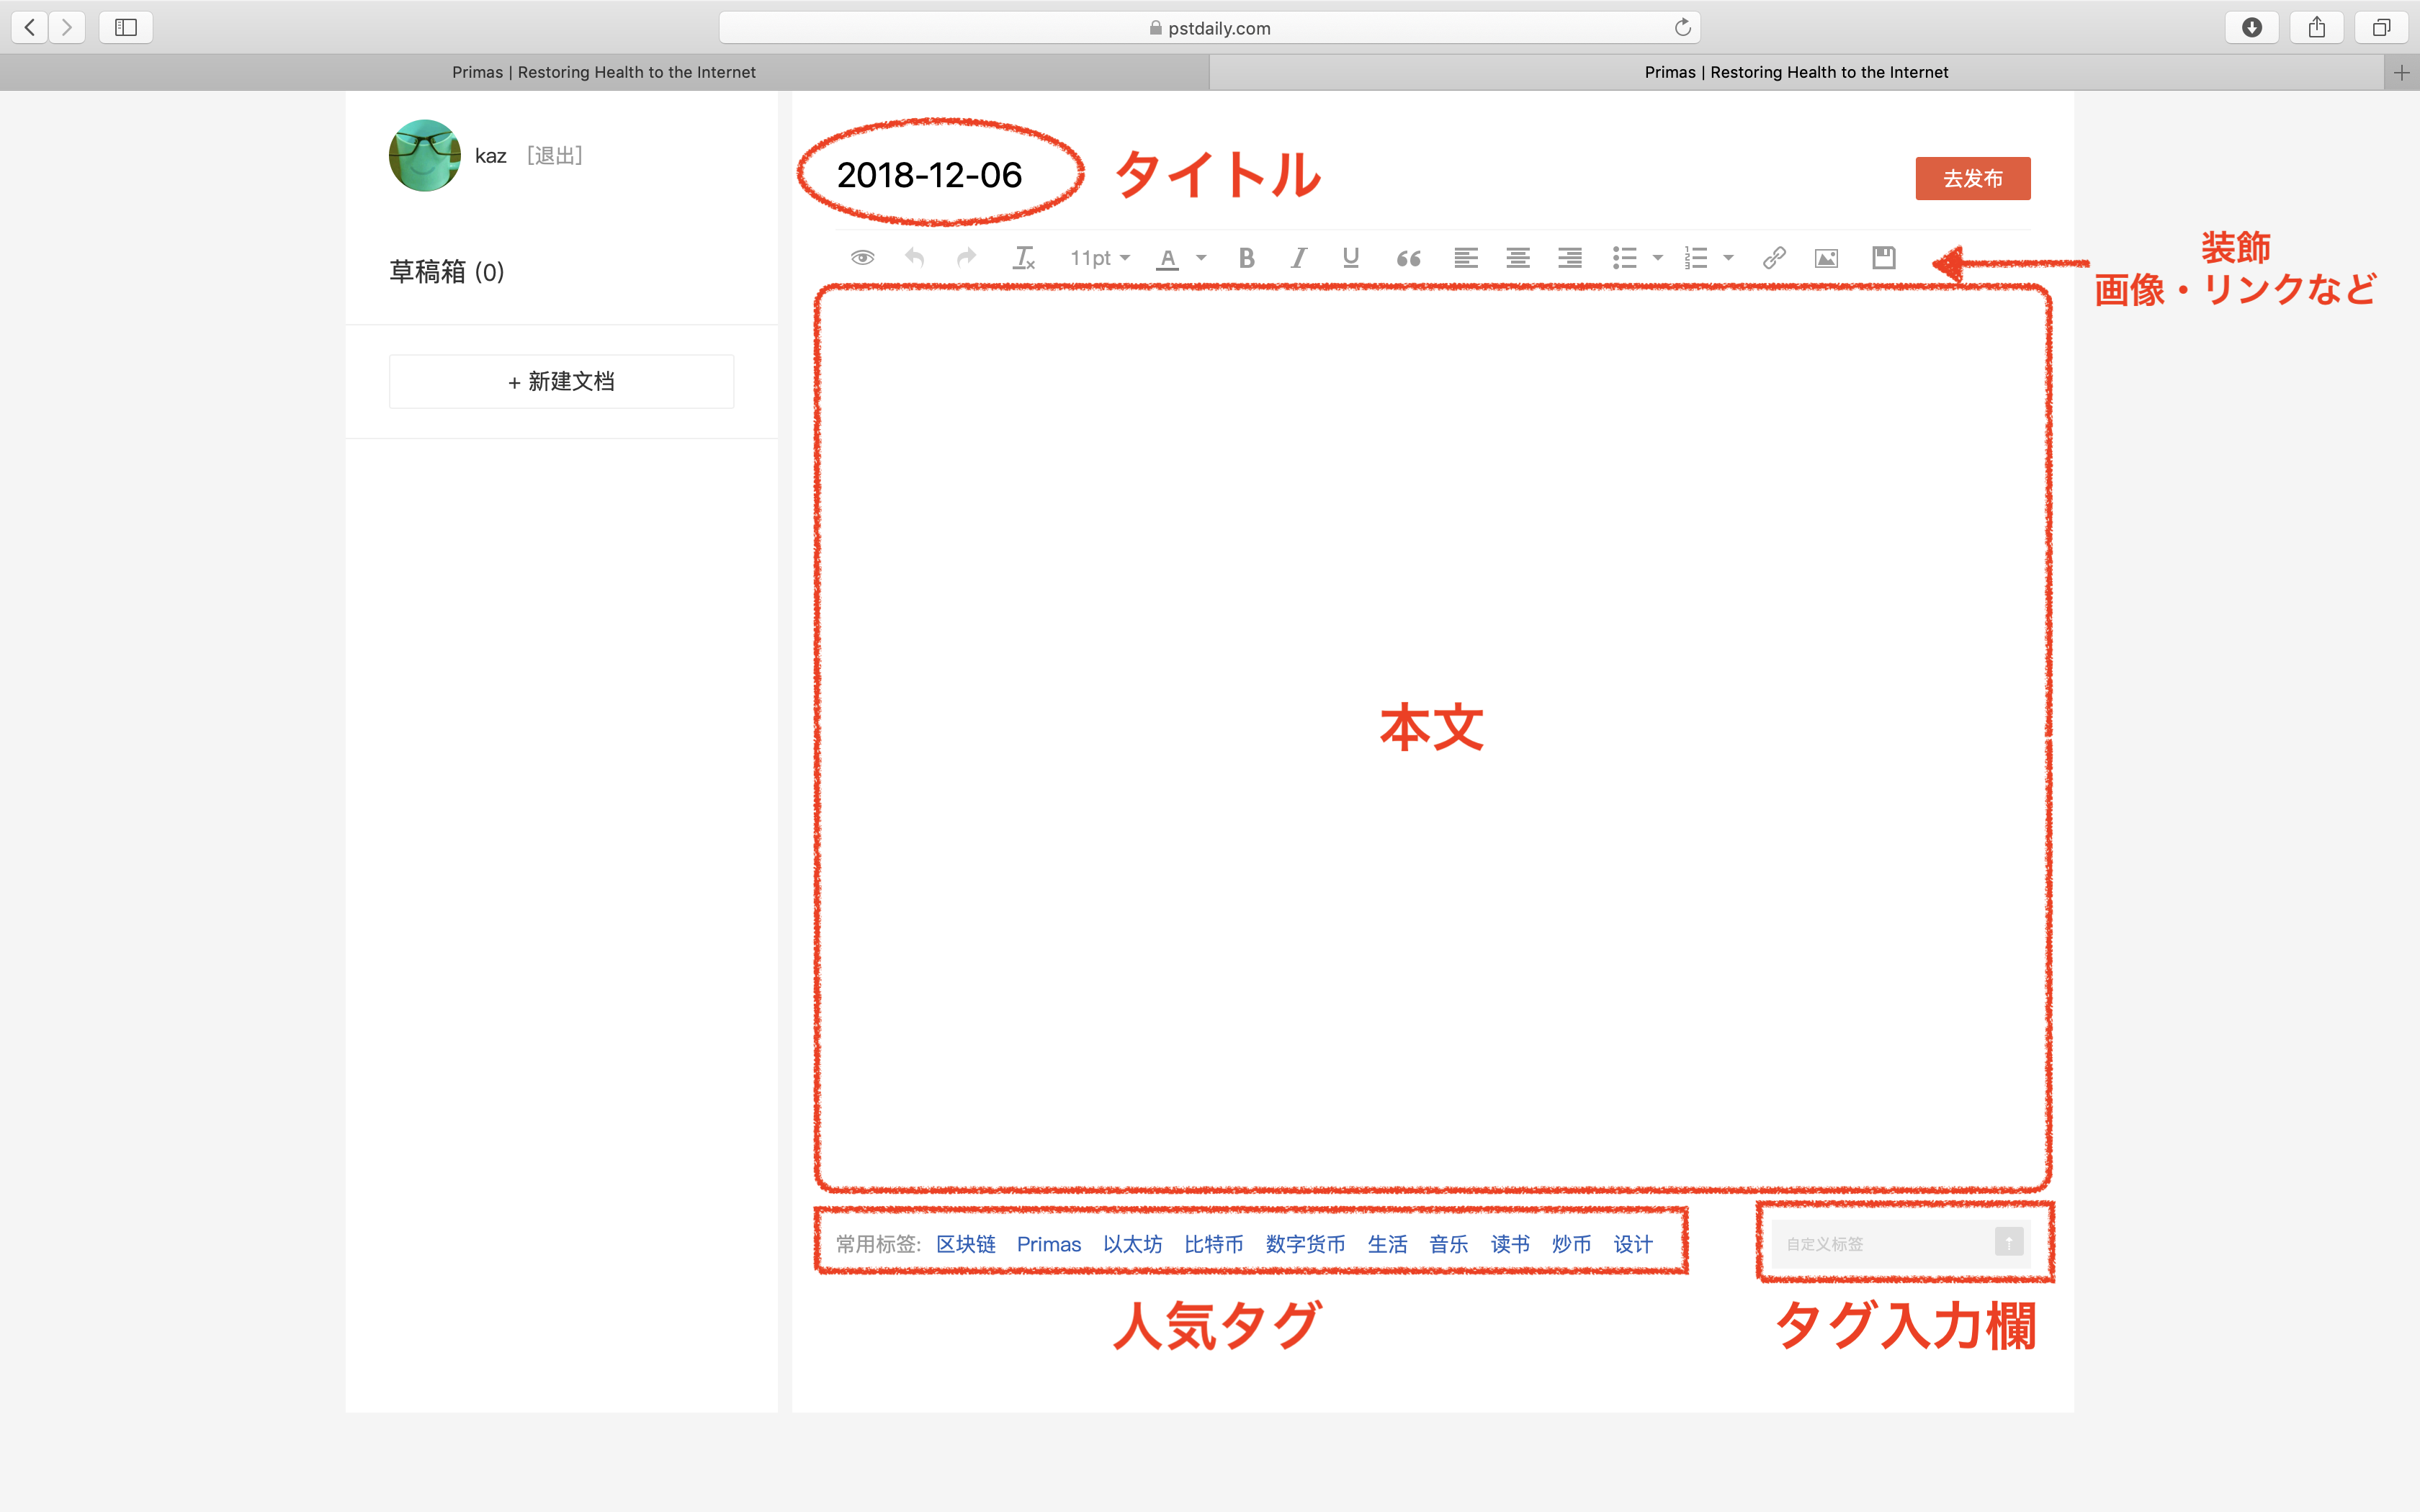Open the text color picker arrow
Image resolution: width=2420 pixels, height=1512 pixels.
[x=1201, y=258]
